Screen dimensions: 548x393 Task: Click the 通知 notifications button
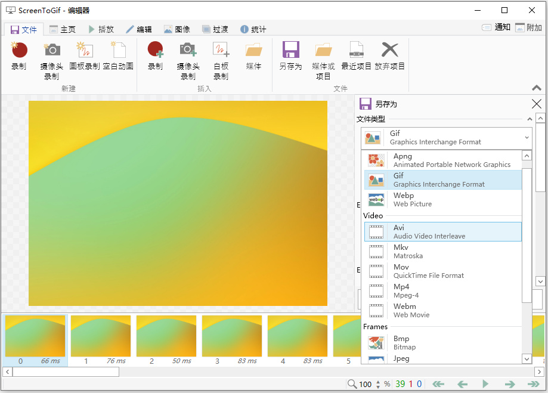click(496, 27)
